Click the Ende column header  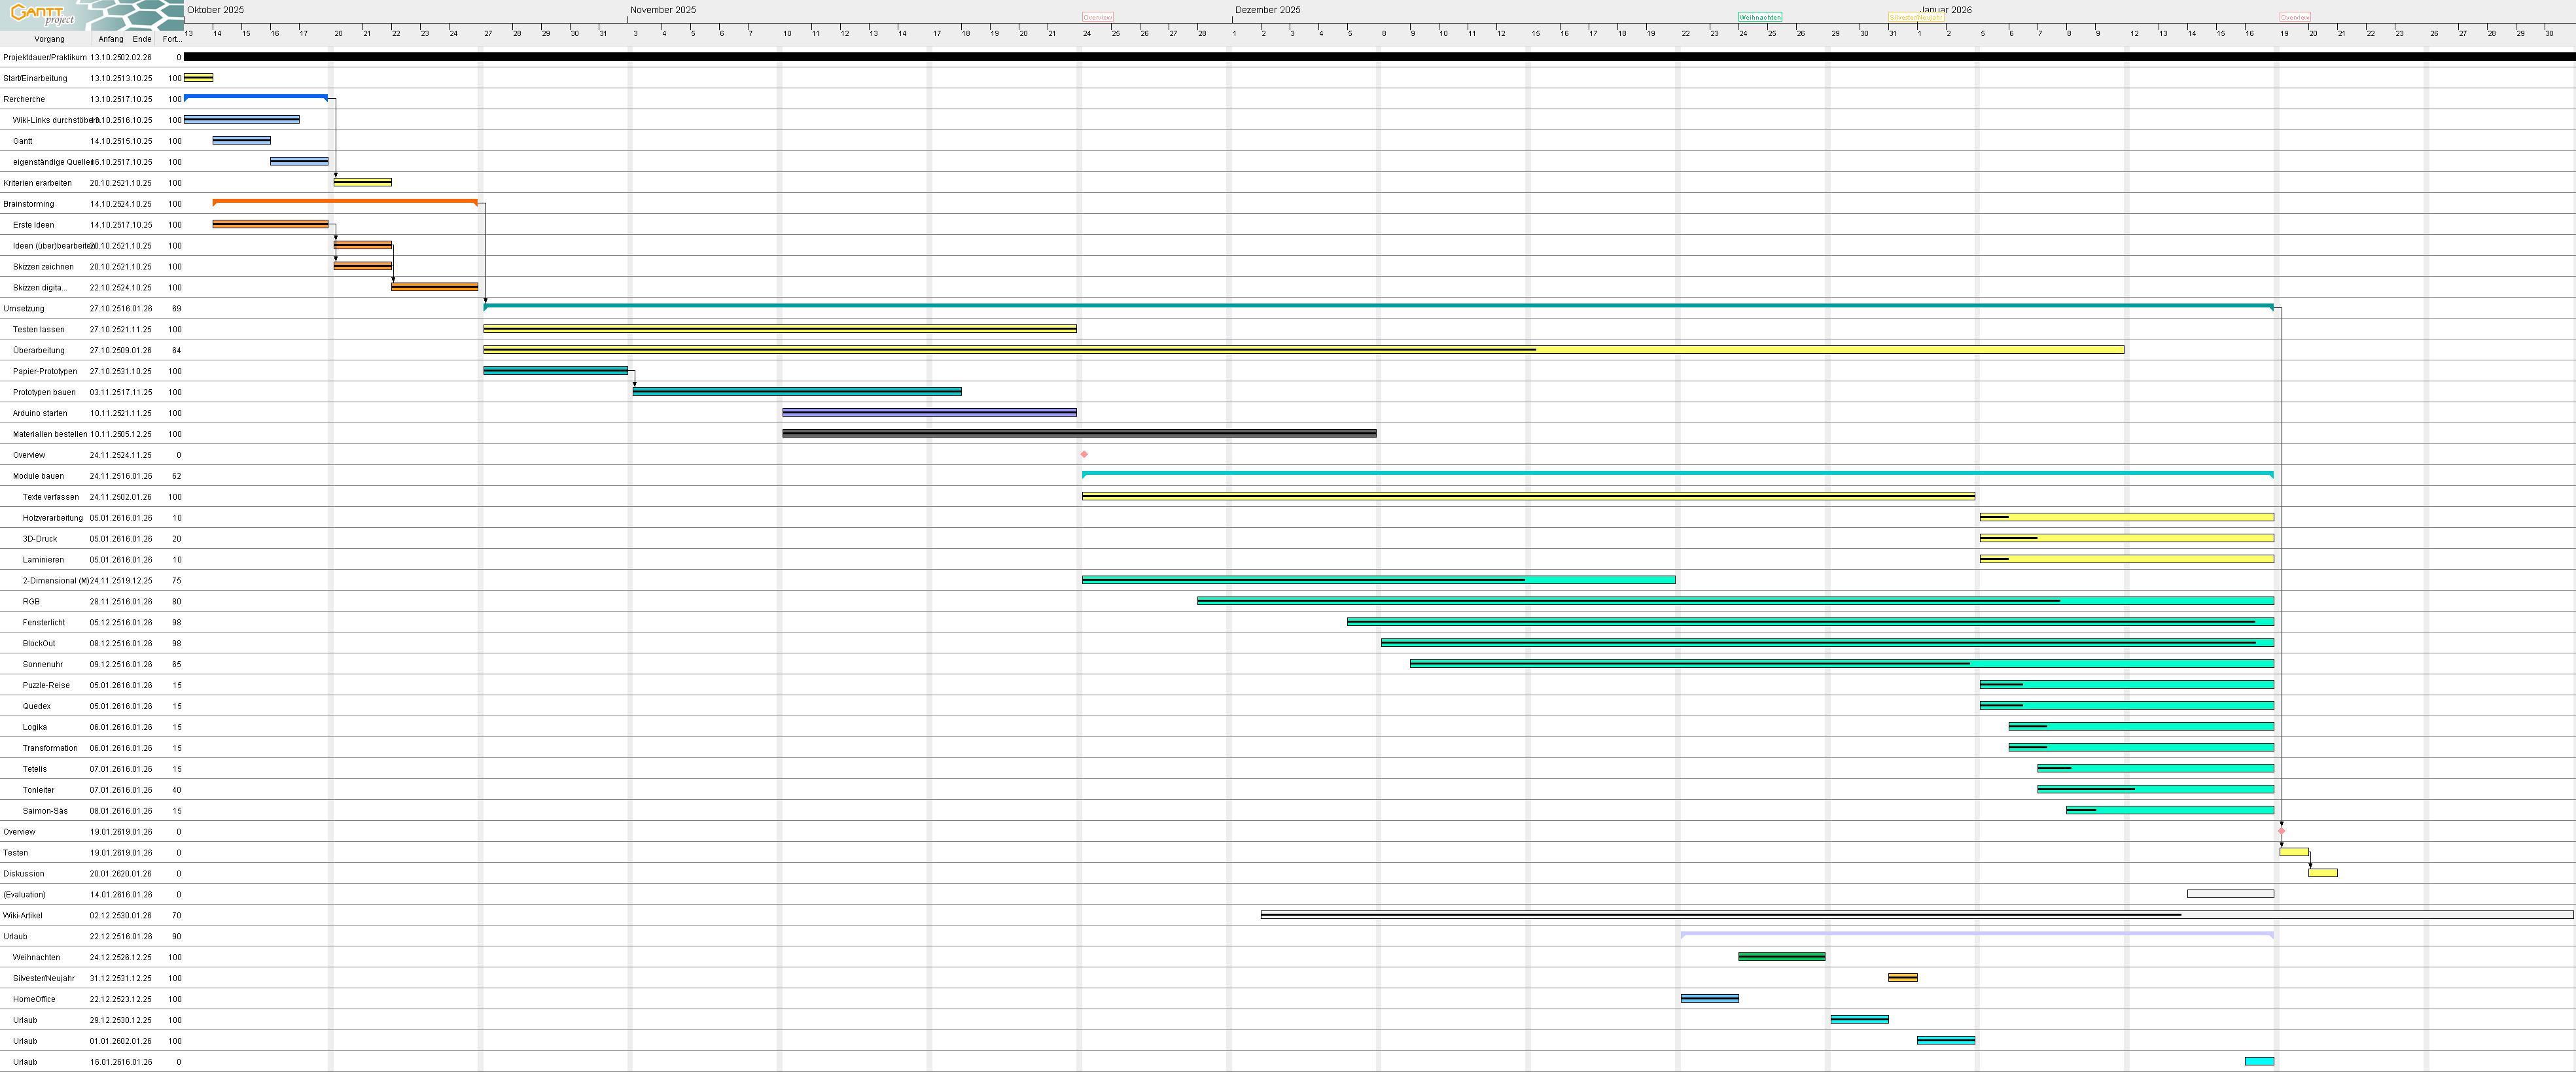pyautogui.click(x=142, y=39)
